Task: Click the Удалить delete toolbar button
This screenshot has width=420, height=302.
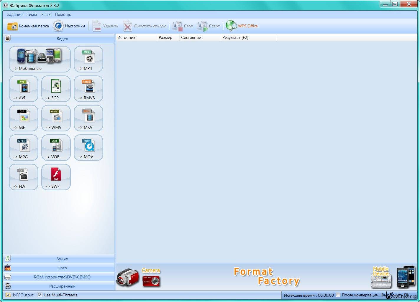Action: 105,26
